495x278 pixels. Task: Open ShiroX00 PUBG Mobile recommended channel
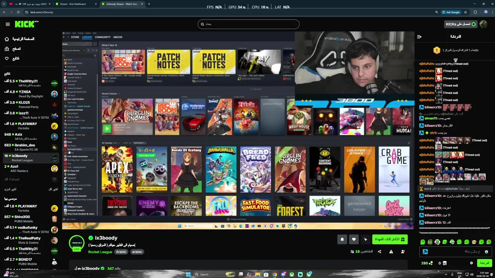31,219
